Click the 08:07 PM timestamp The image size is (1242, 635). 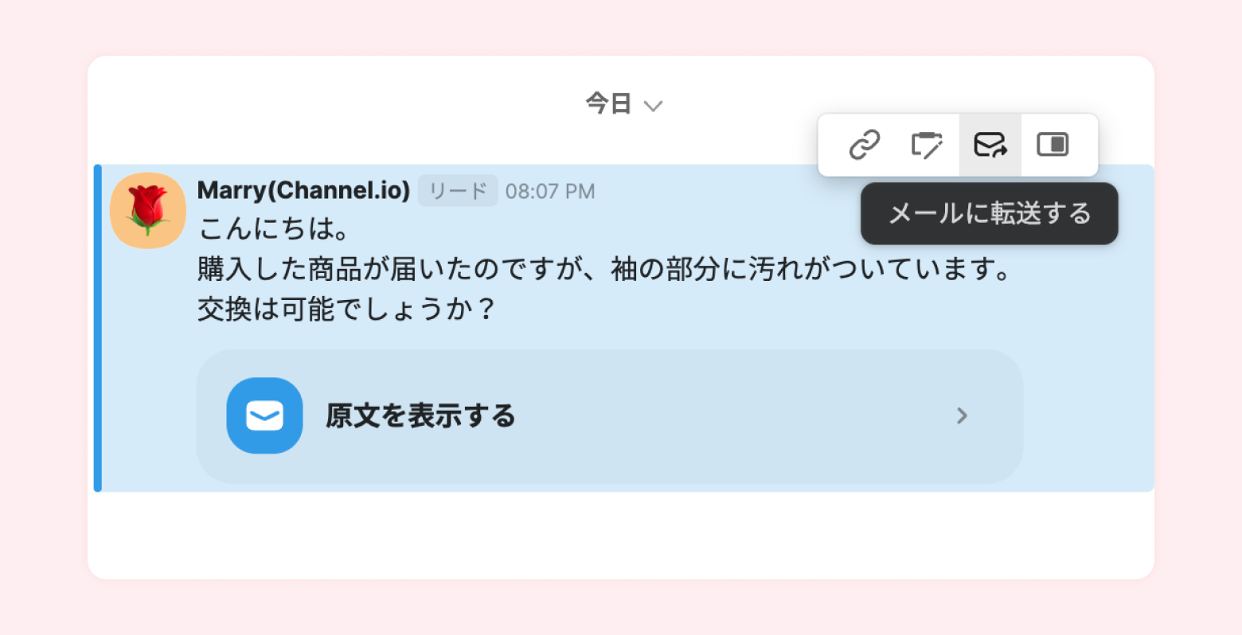[550, 192]
